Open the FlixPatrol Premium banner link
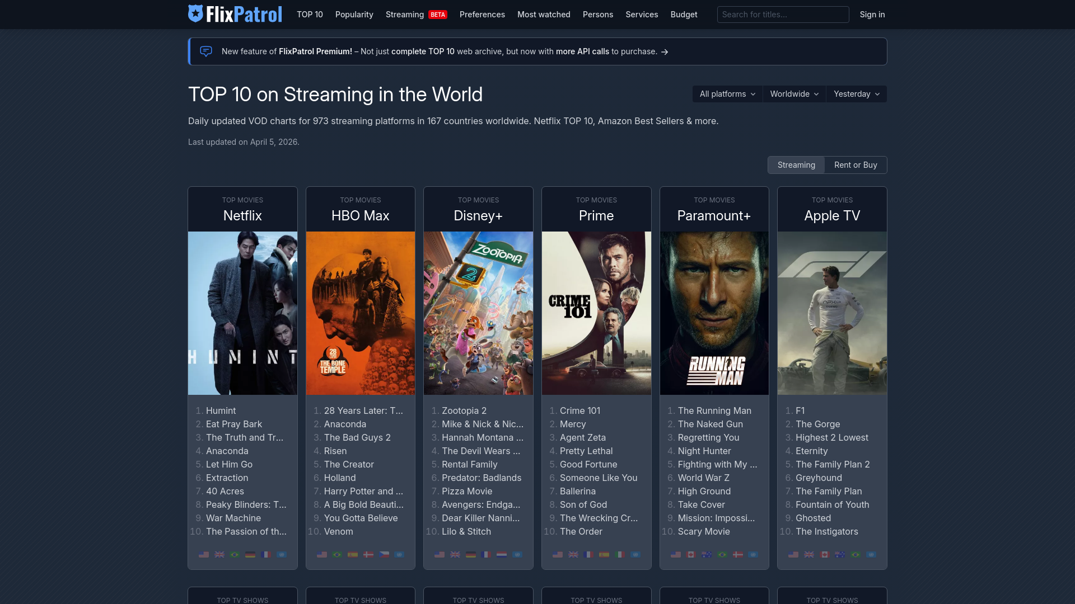The height and width of the screenshot is (604, 1075). [537, 51]
